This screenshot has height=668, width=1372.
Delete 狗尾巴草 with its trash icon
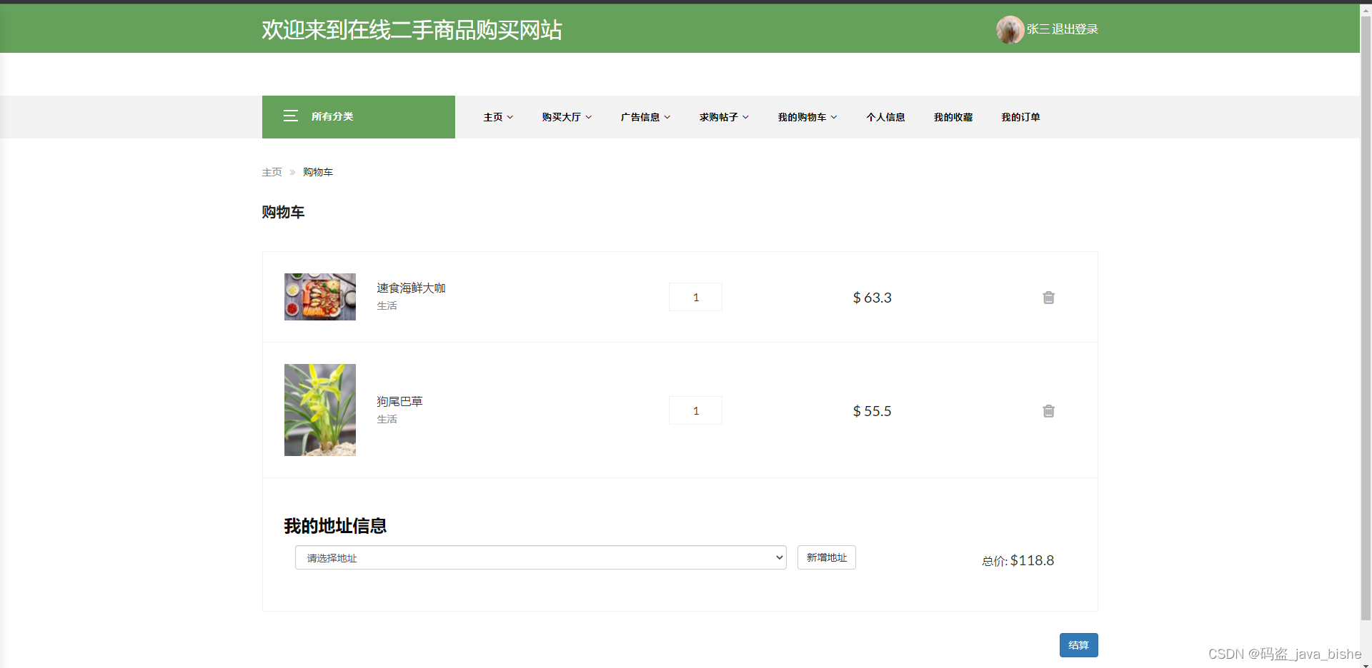tap(1048, 411)
